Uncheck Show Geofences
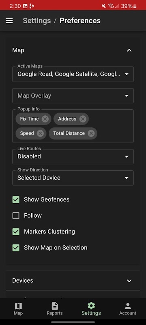 point(16,199)
